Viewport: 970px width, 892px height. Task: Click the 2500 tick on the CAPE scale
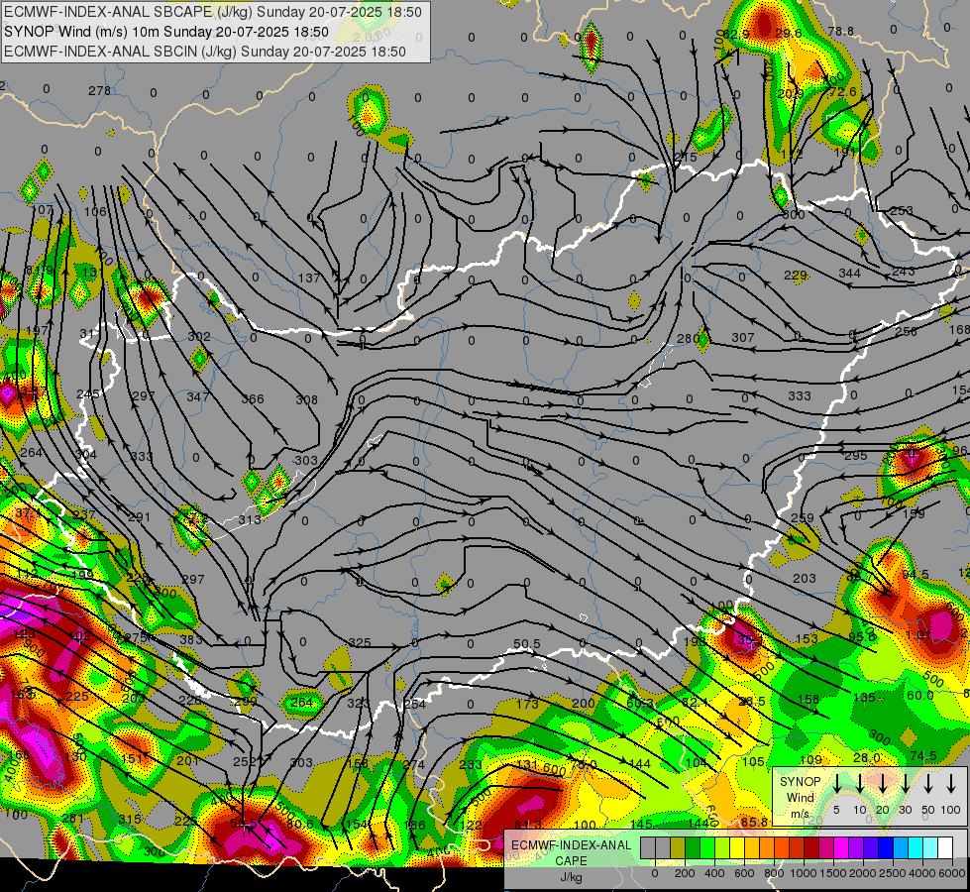point(892,873)
